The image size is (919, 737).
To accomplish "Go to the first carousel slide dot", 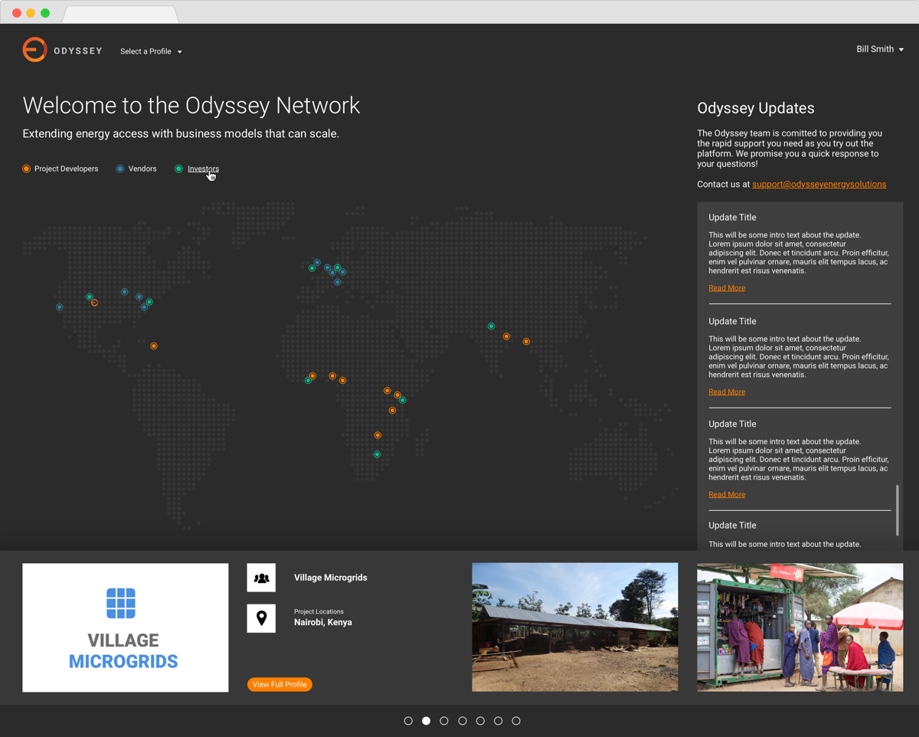I will pos(408,721).
